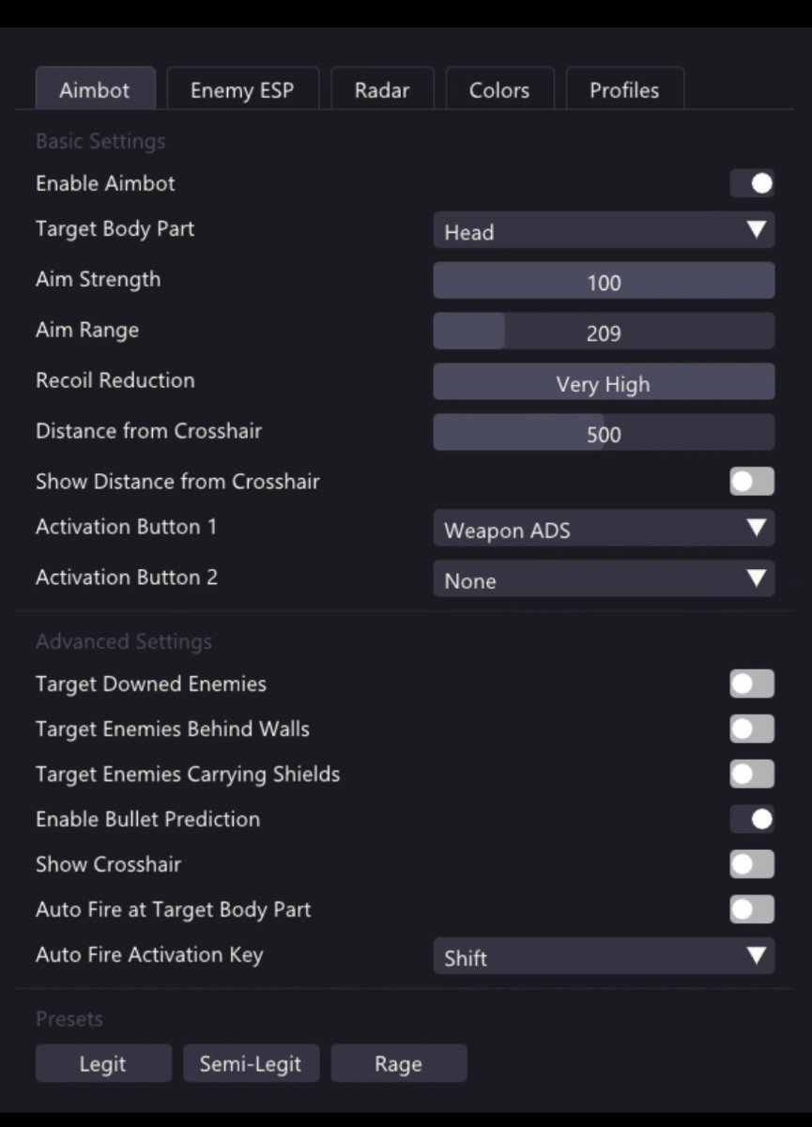
Task: Turn on Target Enemies Behind Walls
Action: pyautogui.click(x=752, y=730)
